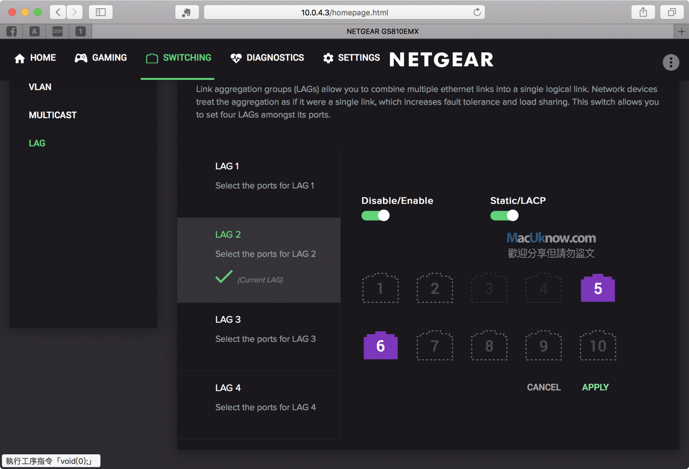Toggle the Static/LACP switch
This screenshot has width=689, height=469.
tap(504, 216)
